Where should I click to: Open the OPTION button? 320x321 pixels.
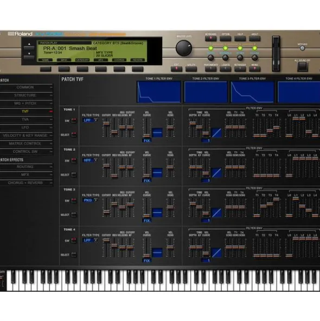click(225, 38)
